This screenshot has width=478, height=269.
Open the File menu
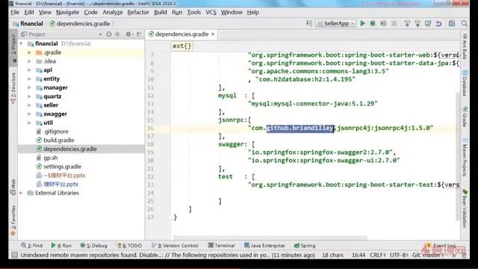click(x=15, y=12)
